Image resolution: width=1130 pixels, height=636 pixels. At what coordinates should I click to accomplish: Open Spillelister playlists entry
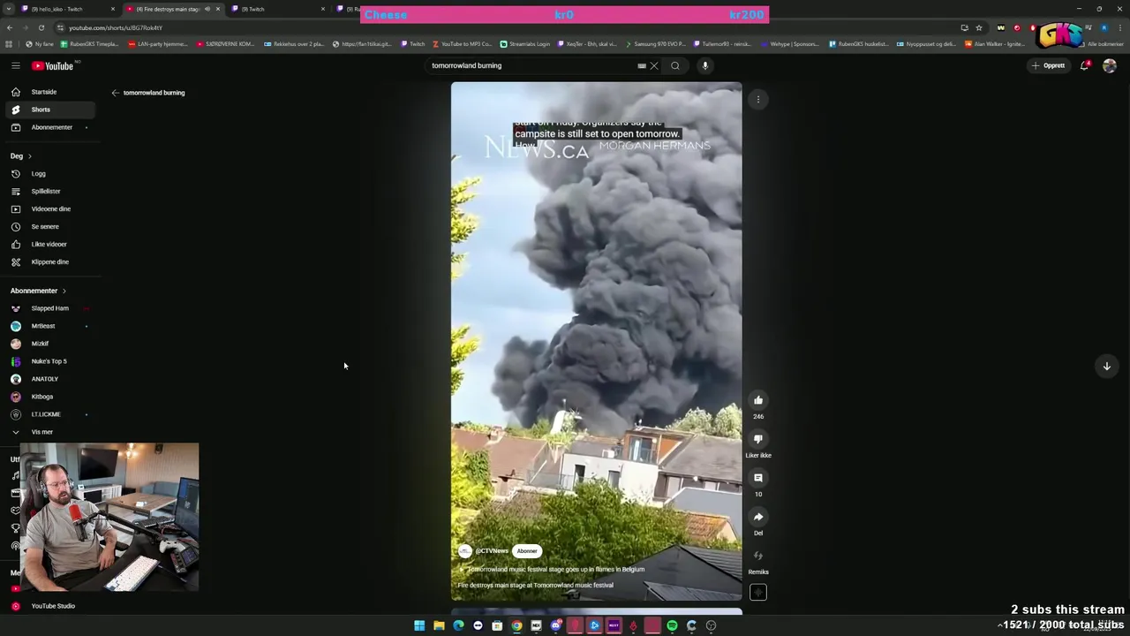pyautogui.click(x=49, y=192)
